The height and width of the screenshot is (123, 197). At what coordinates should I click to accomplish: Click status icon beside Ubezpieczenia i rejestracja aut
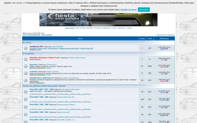click(26, 80)
